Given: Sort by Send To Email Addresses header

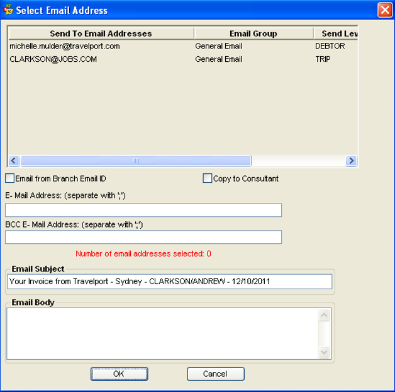Looking at the screenshot, I should [x=101, y=33].
